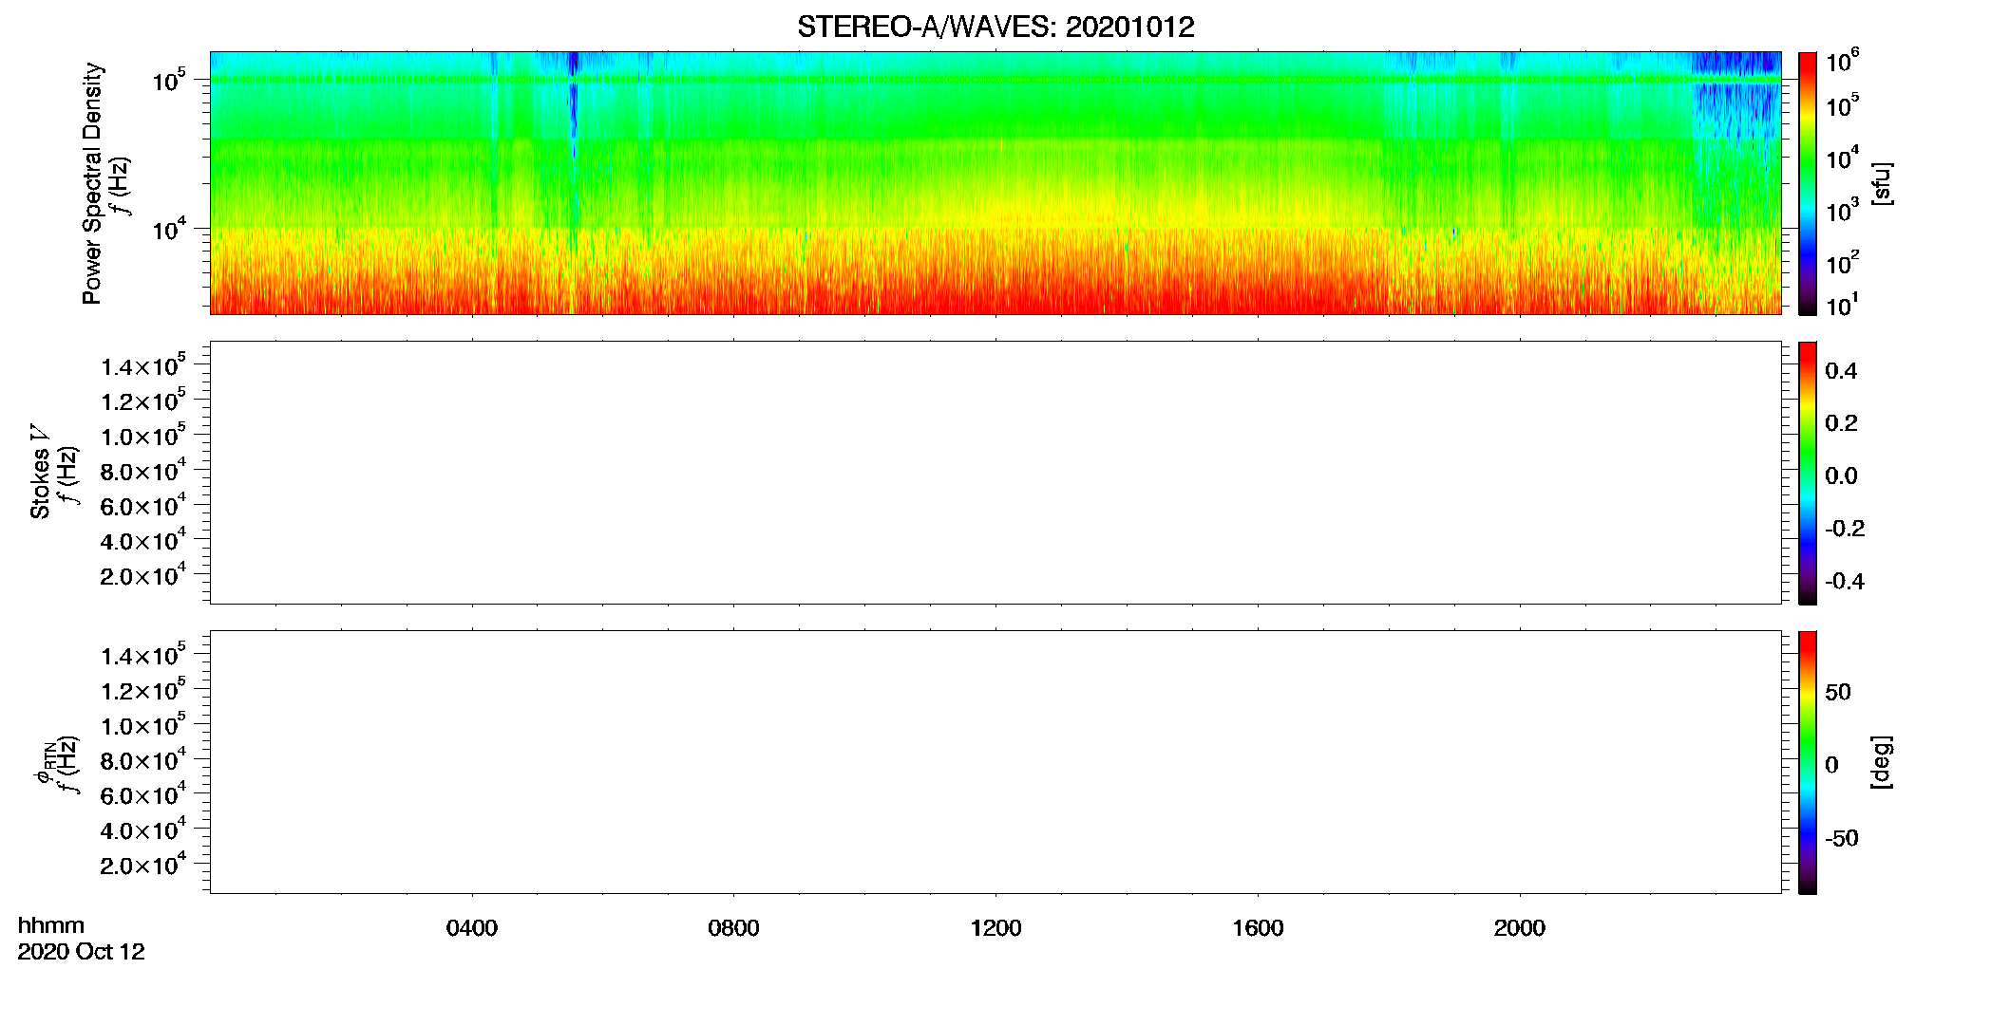Click the 0.0 label on Stokes colorbar
Image resolution: width=1991 pixels, height=1025 pixels.
click(1841, 476)
